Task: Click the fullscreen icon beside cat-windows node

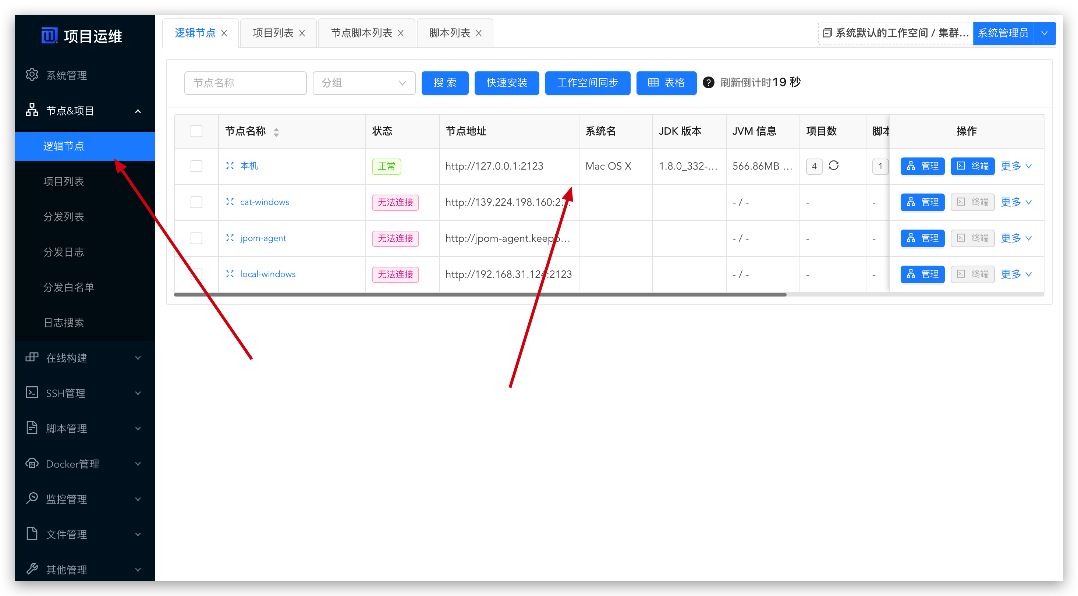Action: pyautogui.click(x=230, y=202)
